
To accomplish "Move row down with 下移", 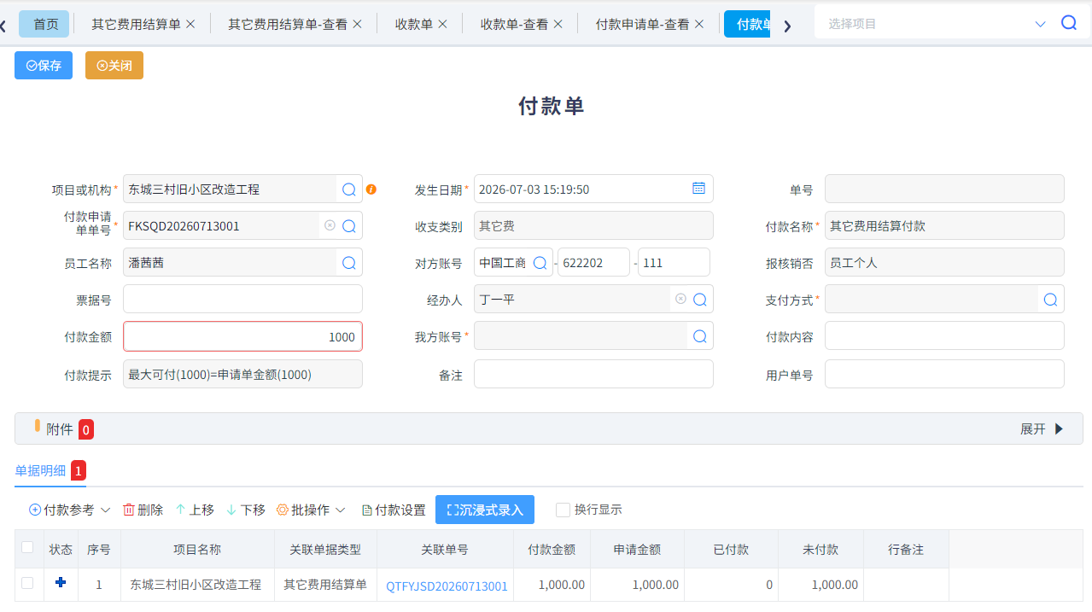I will (x=245, y=510).
